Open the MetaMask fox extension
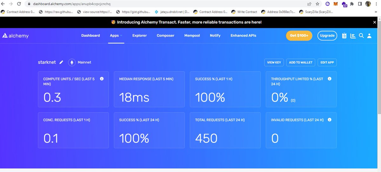381x172 pixels. coord(336,4)
